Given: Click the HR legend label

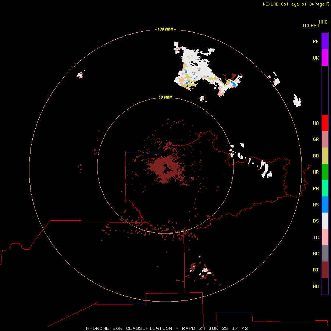Looking at the screenshot, I should 316,172.
